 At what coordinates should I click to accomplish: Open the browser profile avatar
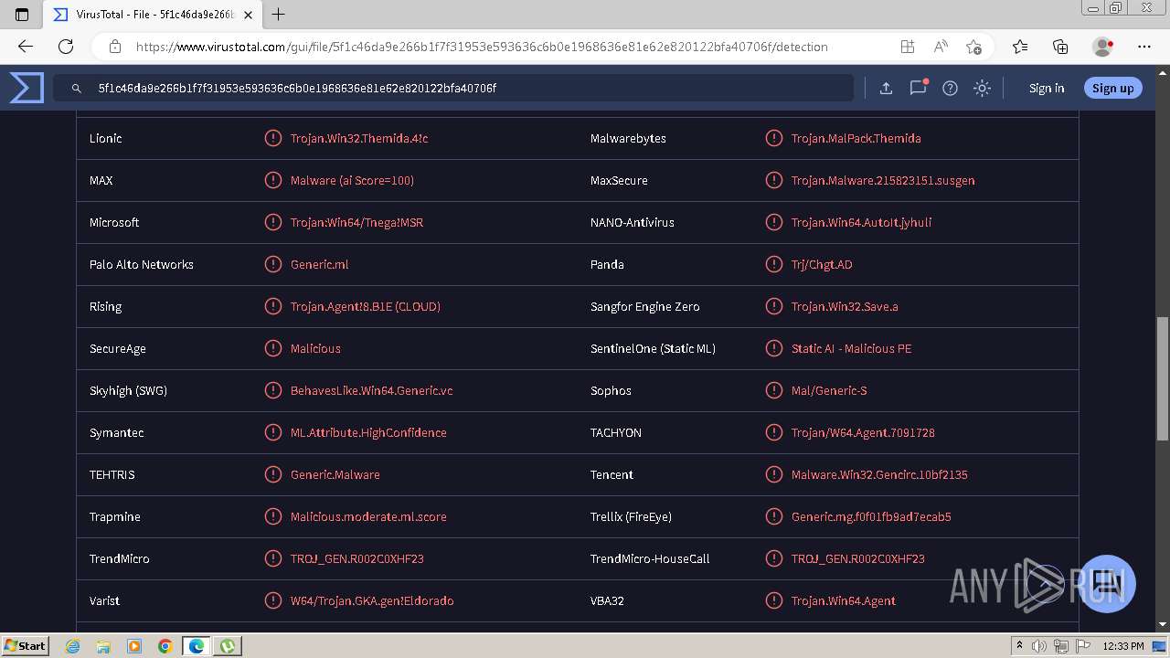point(1102,47)
